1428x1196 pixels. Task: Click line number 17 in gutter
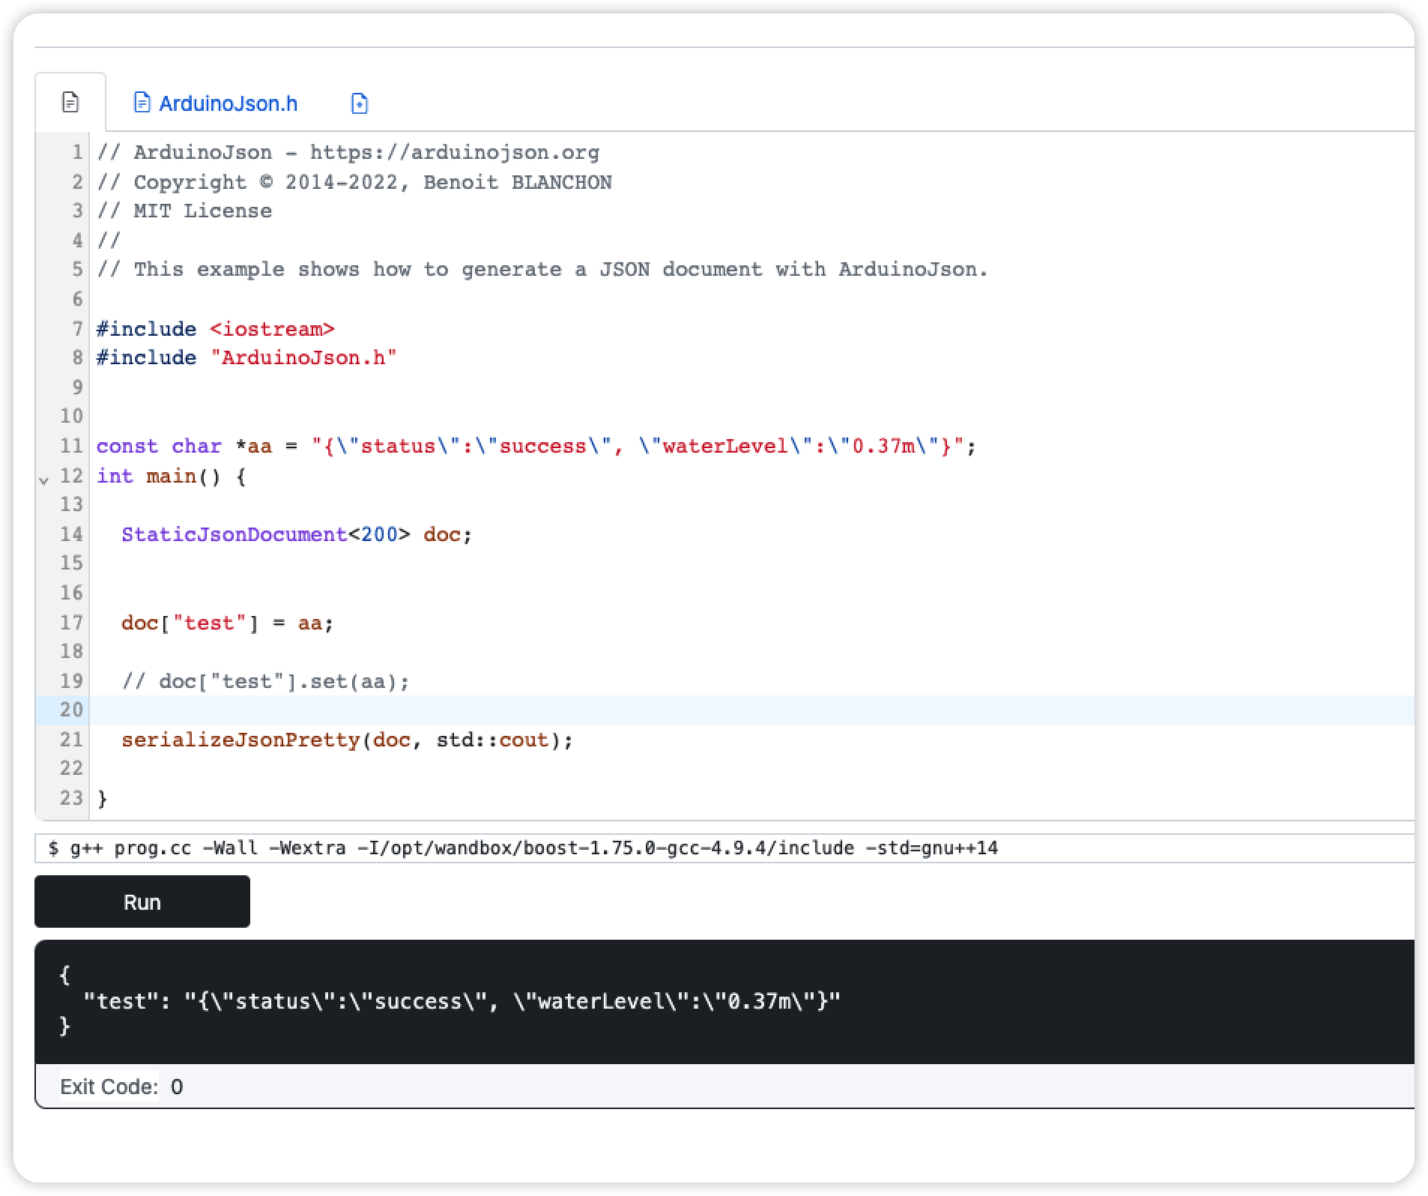[72, 623]
